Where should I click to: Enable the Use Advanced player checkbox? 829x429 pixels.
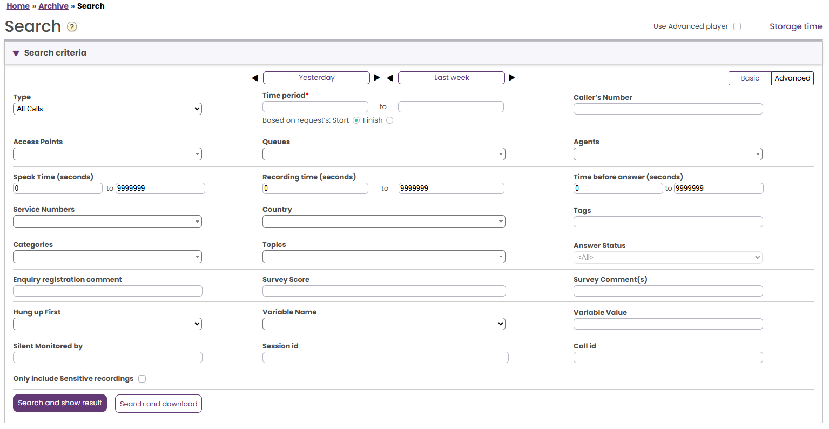click(737, 26)
